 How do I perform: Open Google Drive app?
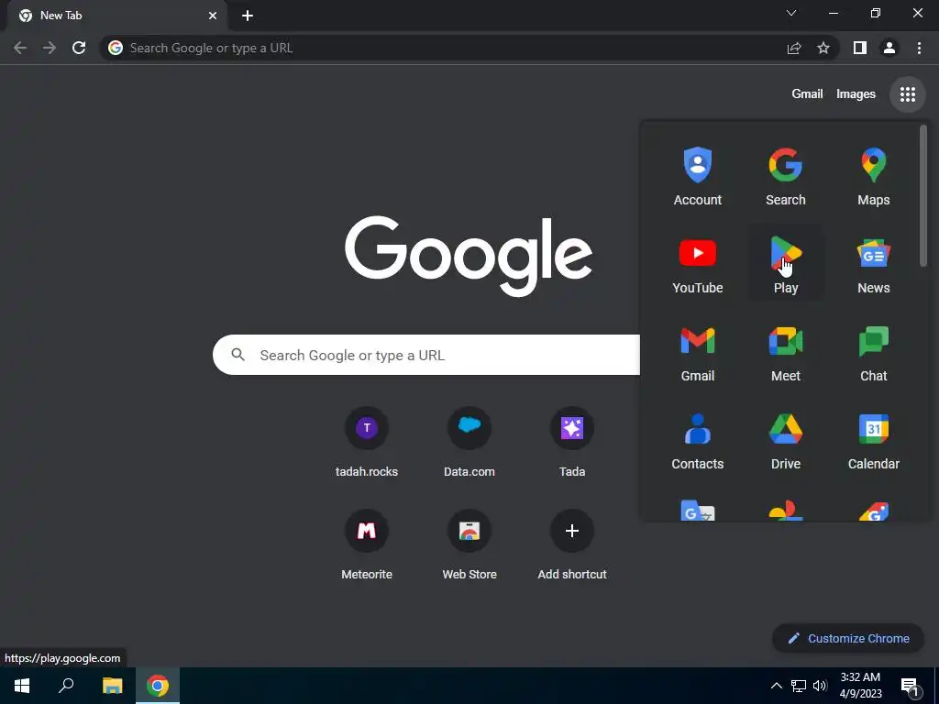785,441
